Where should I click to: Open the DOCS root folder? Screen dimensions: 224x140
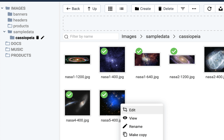click(x=13, y=43)
